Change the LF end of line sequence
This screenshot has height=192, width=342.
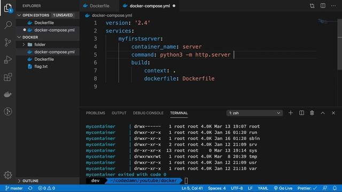[250, 188]
